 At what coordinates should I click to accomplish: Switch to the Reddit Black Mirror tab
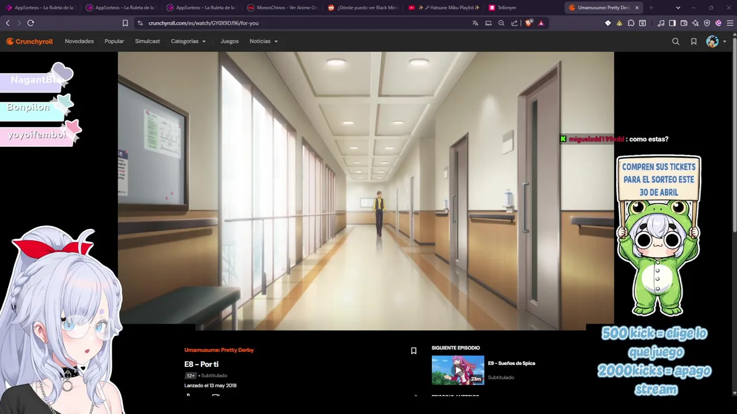click(x=363, y=7)
